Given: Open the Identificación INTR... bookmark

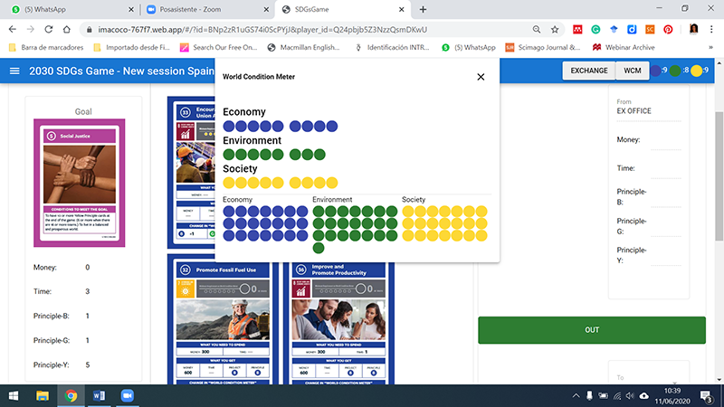Looking at the screenshot, I should (x=392, y=48).
